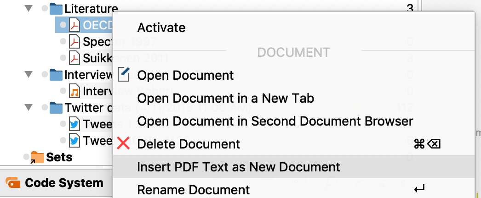Click the first Tweets document Twitter icon

(x=74, y=124)
